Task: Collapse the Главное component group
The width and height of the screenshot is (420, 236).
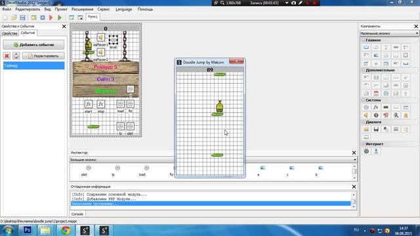Action: pos(364,40)
